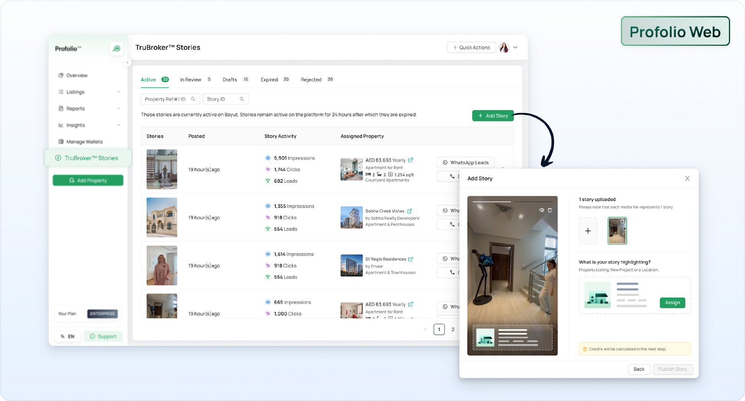
Task: Click the Story Activity column header
Action: (x=280, y=136)
